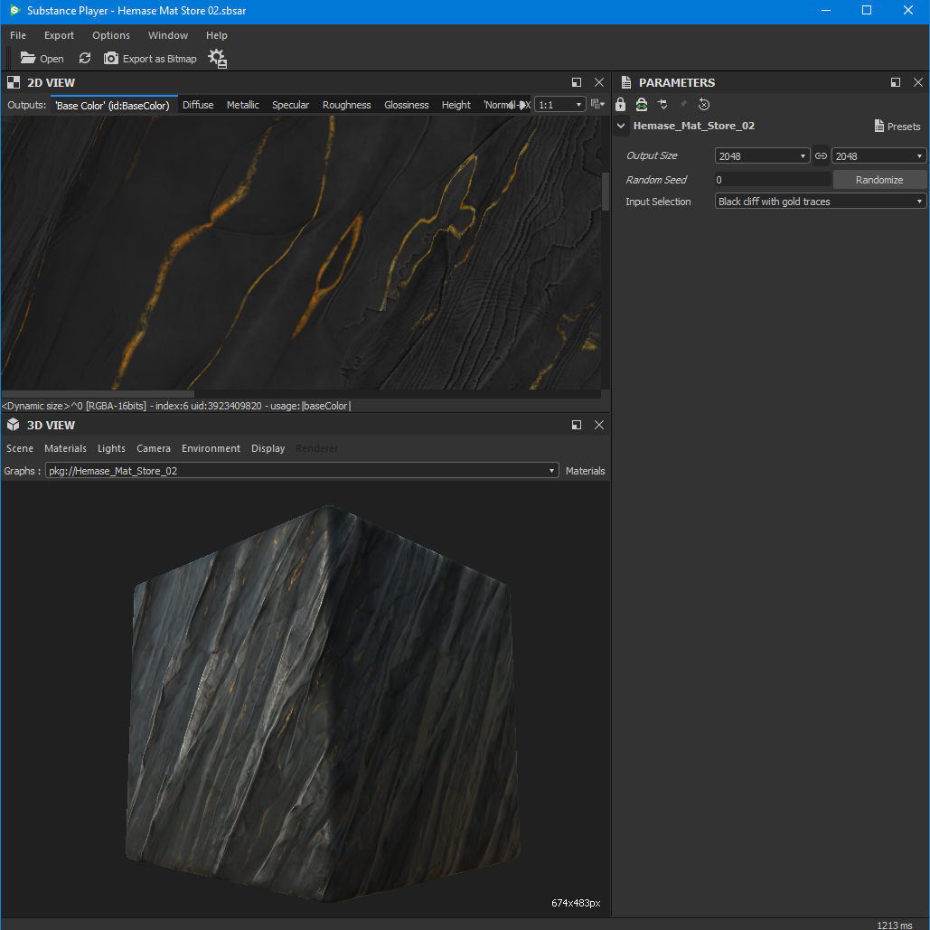The height and width of the screenshot is (930, 930).
Task: Open the 3D view Scene menu
Action: pyautogui.click(x=20, y=448)
